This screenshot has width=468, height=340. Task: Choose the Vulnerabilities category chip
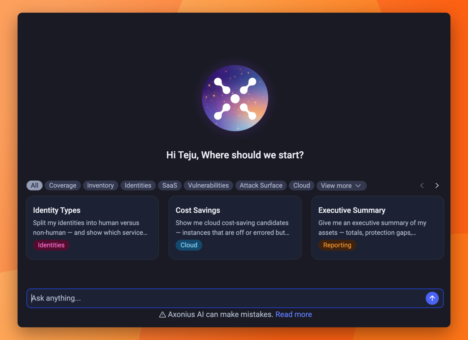click(x=208, y=185)
